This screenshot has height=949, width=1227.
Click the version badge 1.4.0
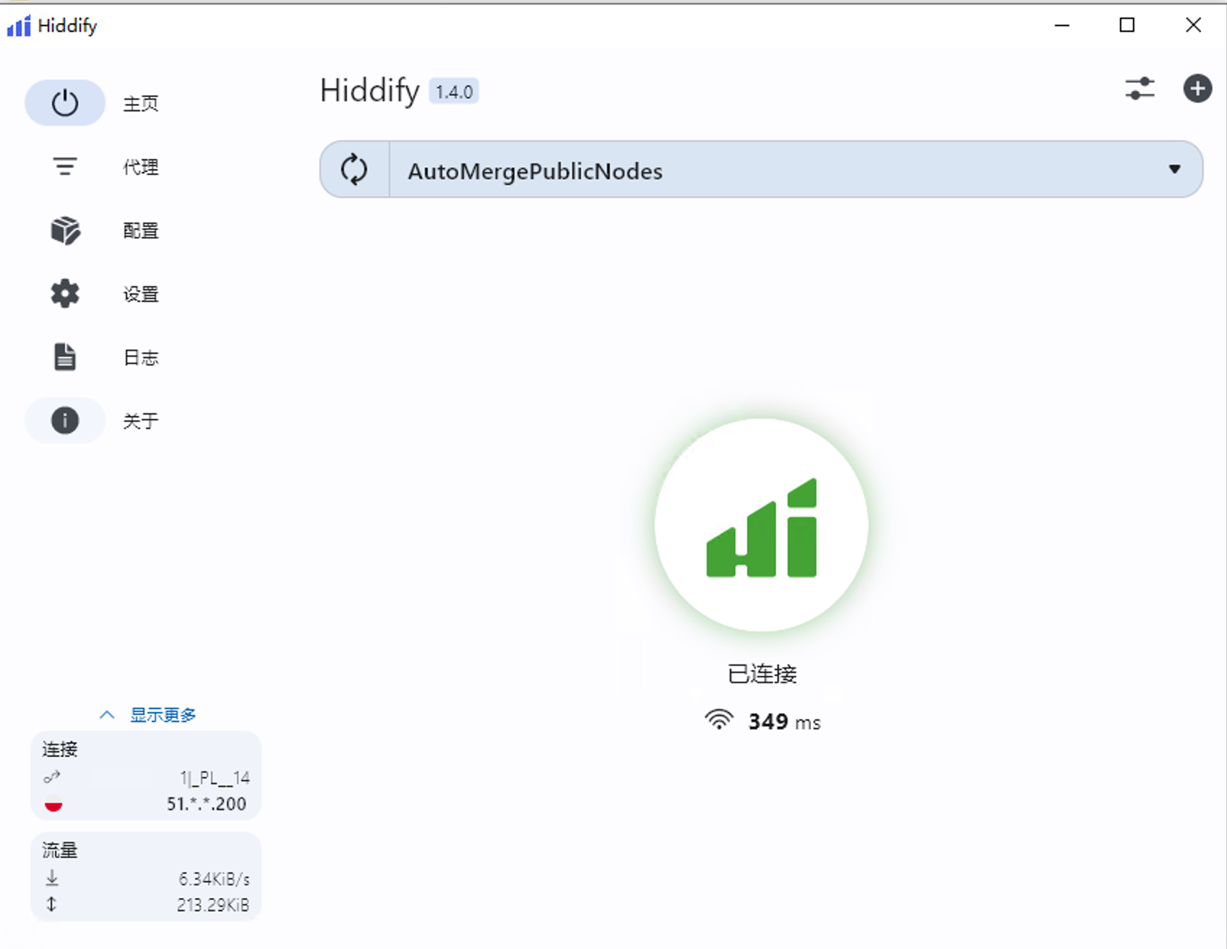(x=454, y=92)
